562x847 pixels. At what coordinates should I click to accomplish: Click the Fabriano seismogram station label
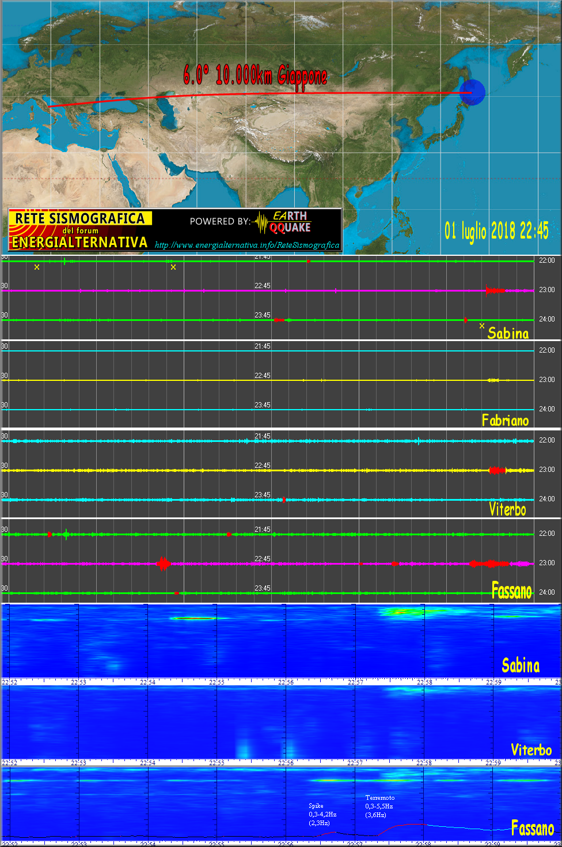[505, 420]
